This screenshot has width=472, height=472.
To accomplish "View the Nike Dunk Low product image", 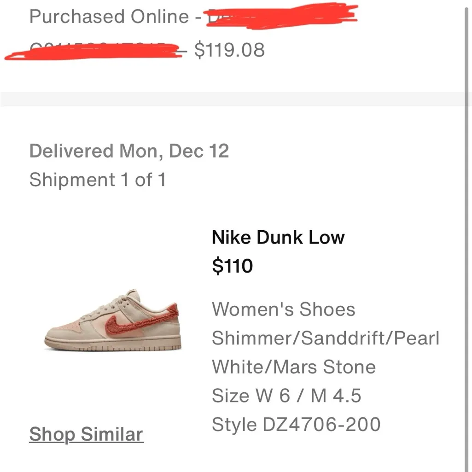I will pyautogui.click(x=113, y=322).
